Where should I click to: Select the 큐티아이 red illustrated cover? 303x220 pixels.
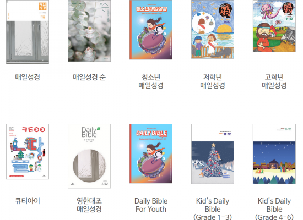tap(28, 151)
